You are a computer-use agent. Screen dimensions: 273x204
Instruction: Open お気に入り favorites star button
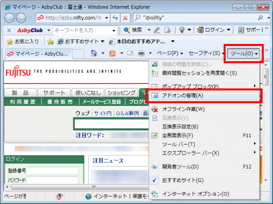click(x=23, y=41)
